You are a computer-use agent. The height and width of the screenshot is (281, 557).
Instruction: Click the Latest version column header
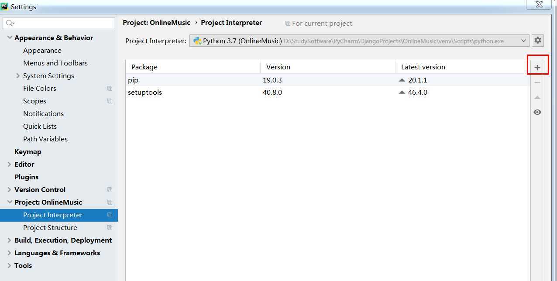click(x=462, y=67)
